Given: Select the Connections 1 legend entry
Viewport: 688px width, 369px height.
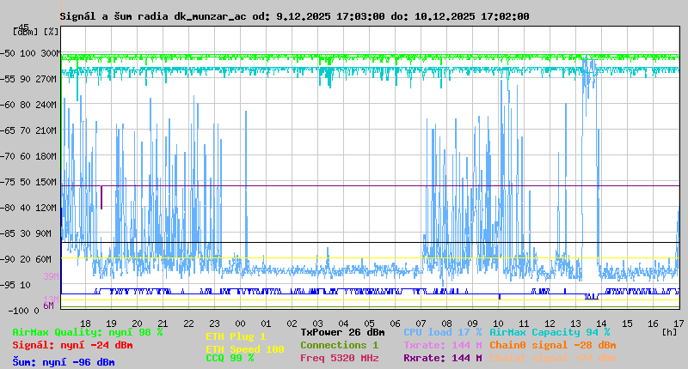Looking at the screenshot, I should coord(339,345).
